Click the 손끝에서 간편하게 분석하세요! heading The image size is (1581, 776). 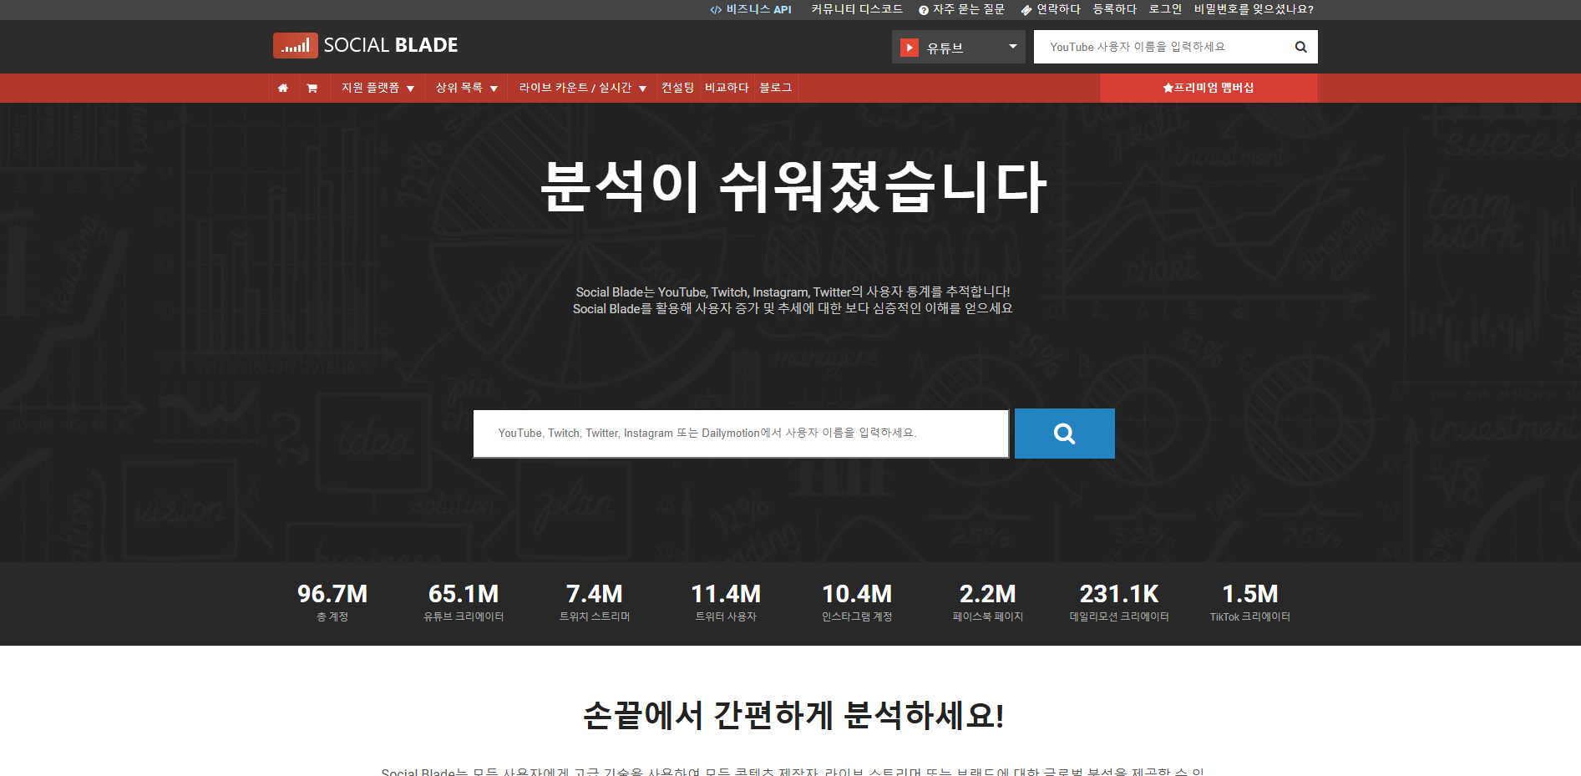tap(793, 715)
